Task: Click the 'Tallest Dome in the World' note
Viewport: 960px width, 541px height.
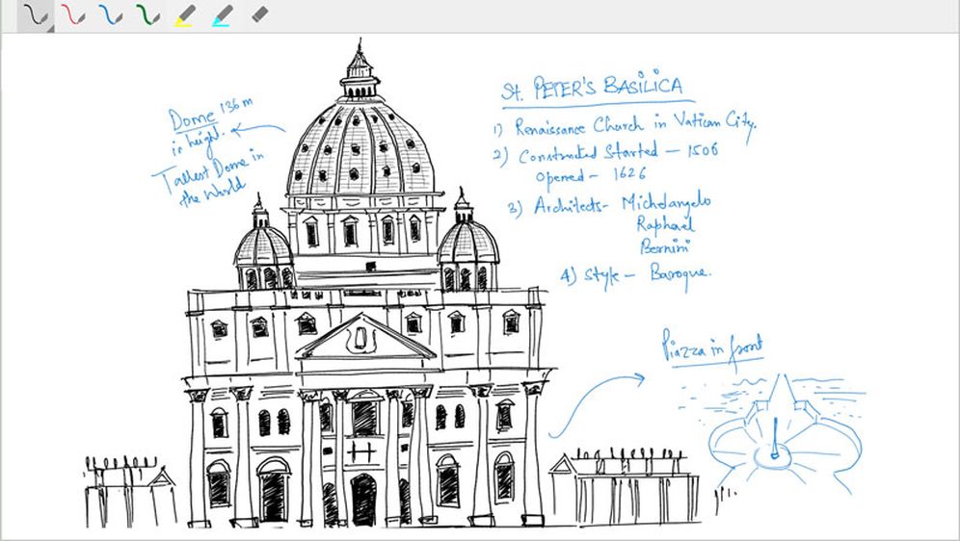Action: pyautogui.click(x=209, y=176)
